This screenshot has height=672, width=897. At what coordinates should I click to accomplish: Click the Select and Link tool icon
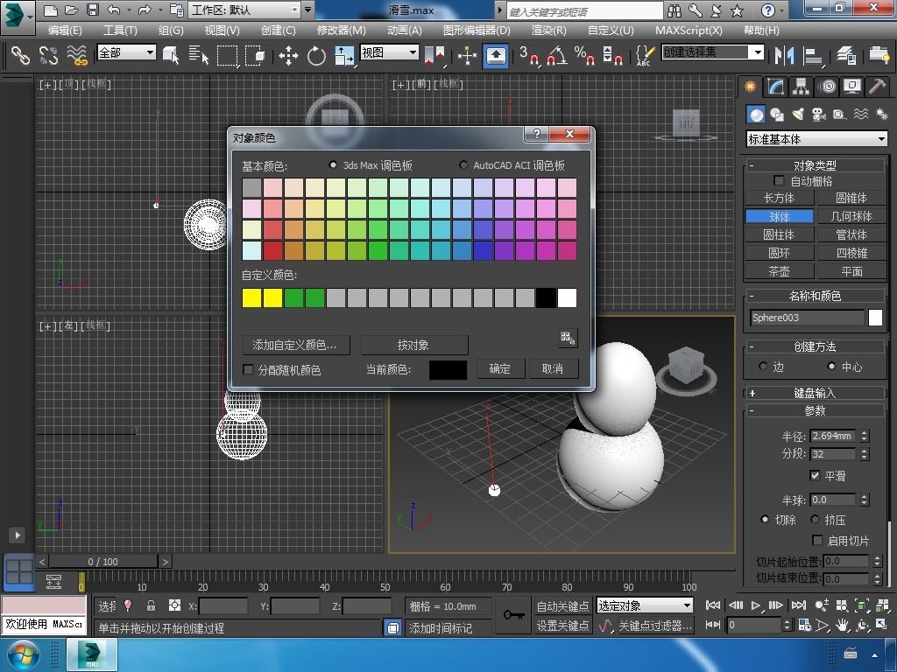pyautogui.click(x=21, y=55)
